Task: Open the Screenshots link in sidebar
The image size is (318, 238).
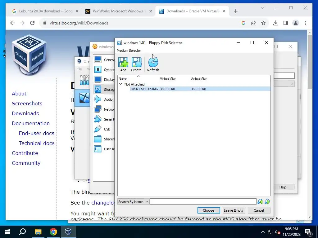Action: point(27,104)
